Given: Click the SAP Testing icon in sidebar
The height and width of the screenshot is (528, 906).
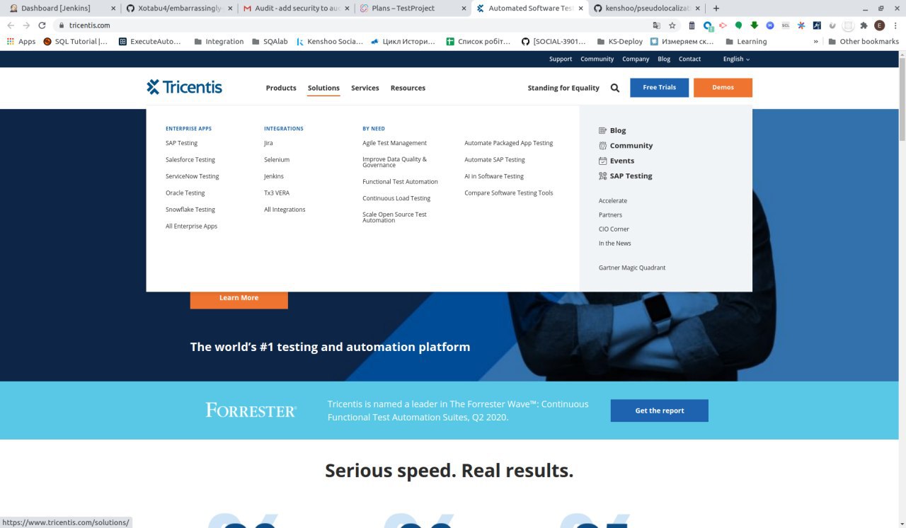Looking at the screenshot, I should (603, 176).
